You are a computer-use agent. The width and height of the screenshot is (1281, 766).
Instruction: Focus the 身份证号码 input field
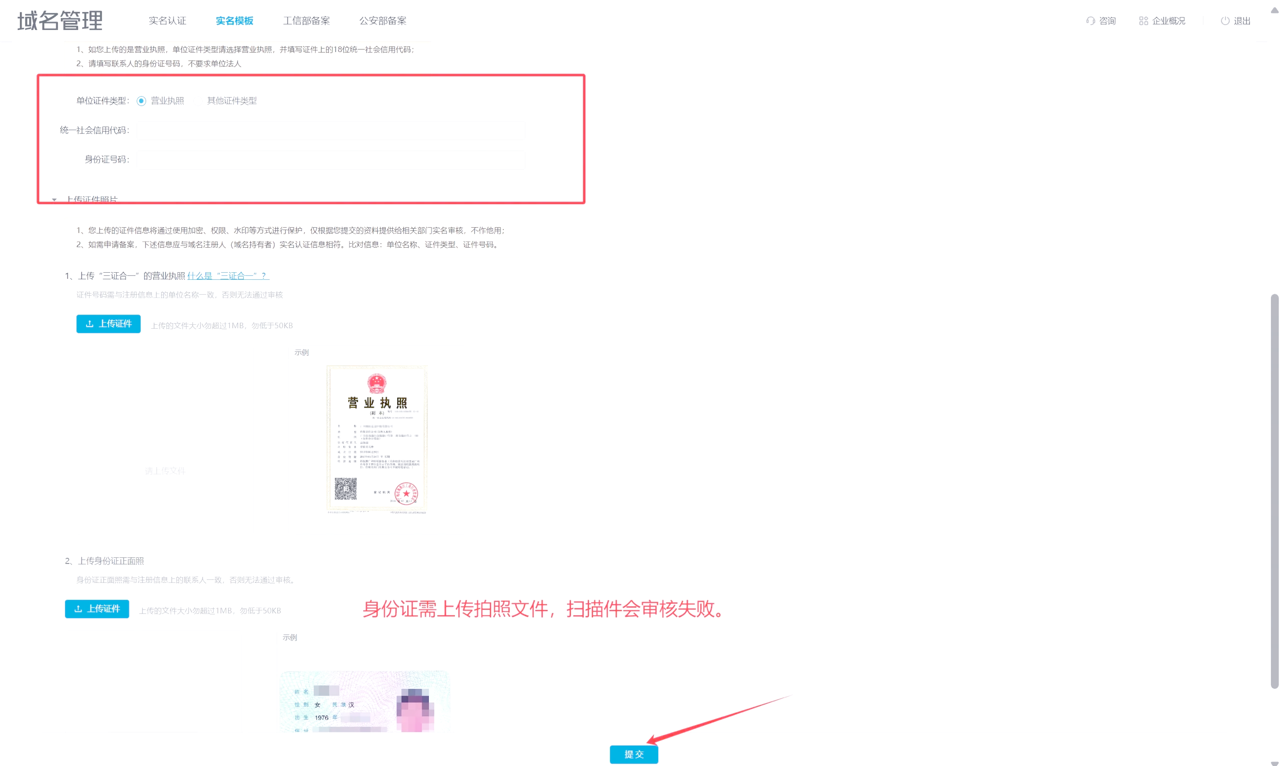click(x=331, y=160)
